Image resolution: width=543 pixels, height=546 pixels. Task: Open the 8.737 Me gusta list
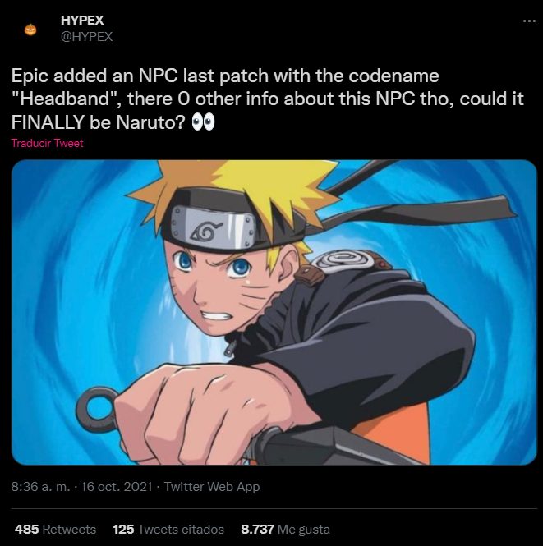[x=284, y=530]
